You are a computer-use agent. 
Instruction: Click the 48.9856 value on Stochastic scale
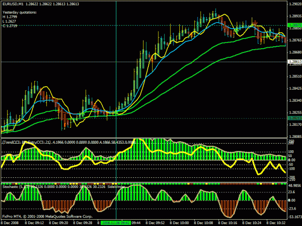point(294,186)
